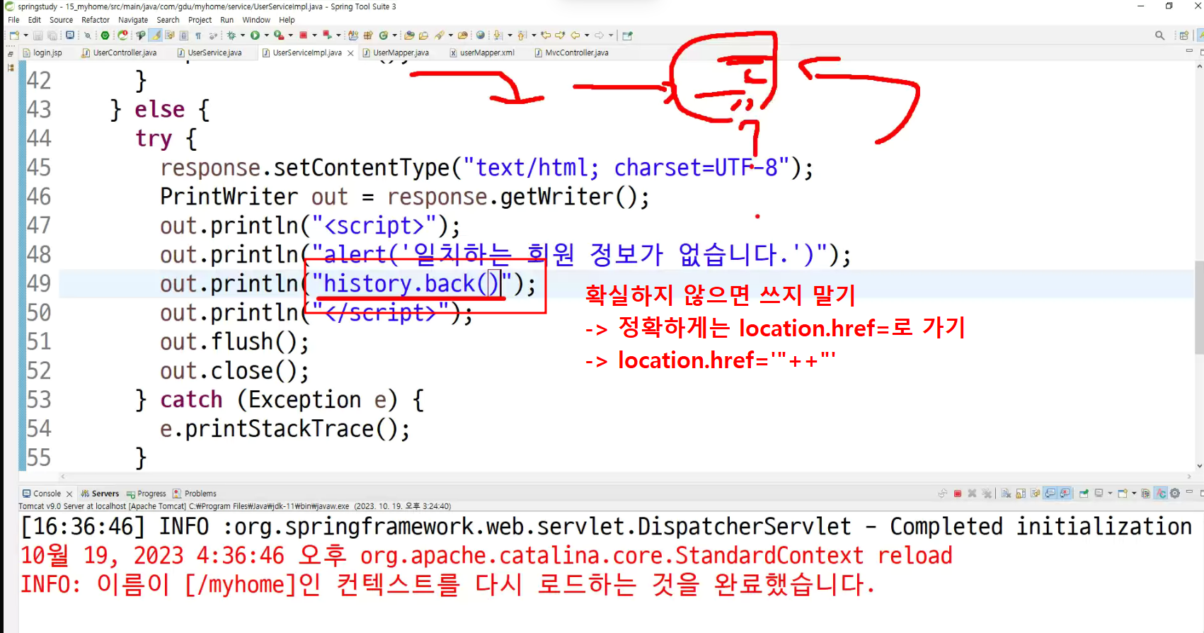Open the Forward history dropdown arrow
The image size is (1204, 633).
611,35
